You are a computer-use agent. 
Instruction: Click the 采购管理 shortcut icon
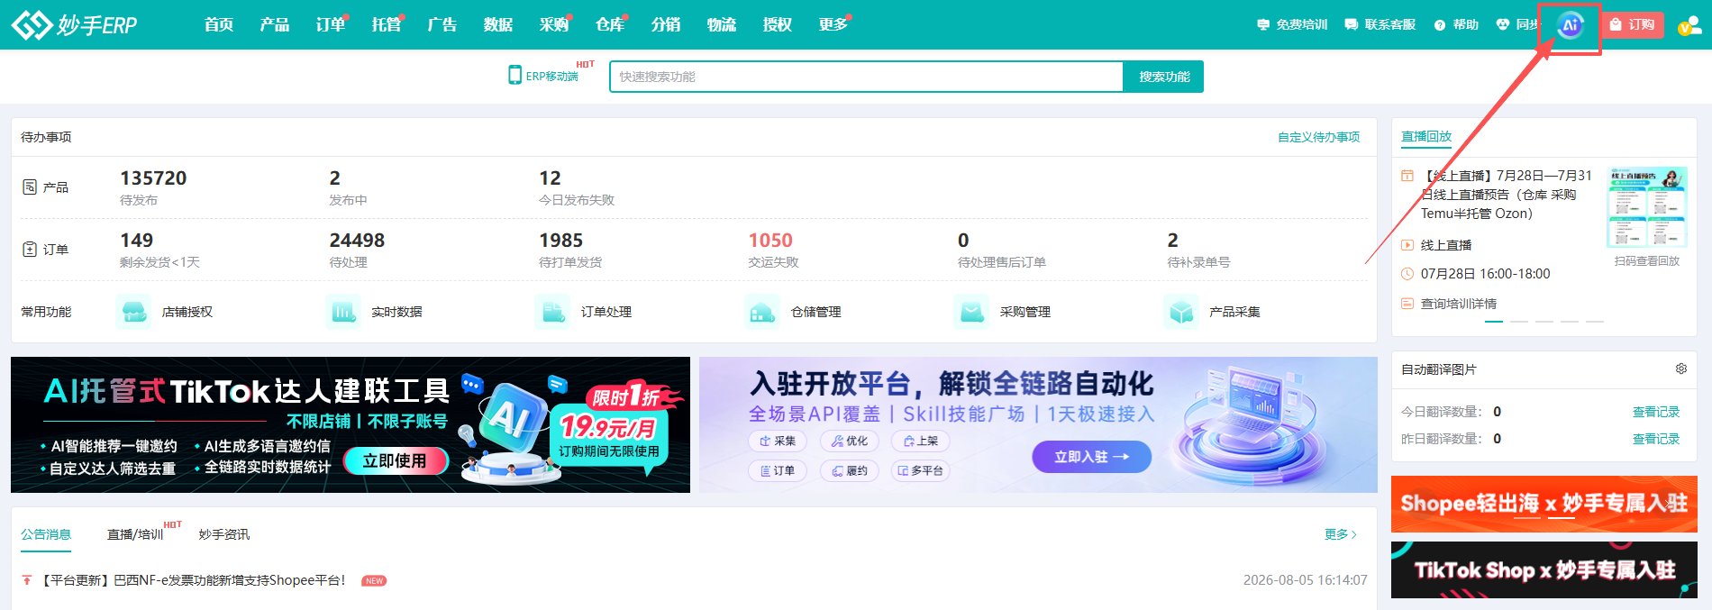pos(971,312)
